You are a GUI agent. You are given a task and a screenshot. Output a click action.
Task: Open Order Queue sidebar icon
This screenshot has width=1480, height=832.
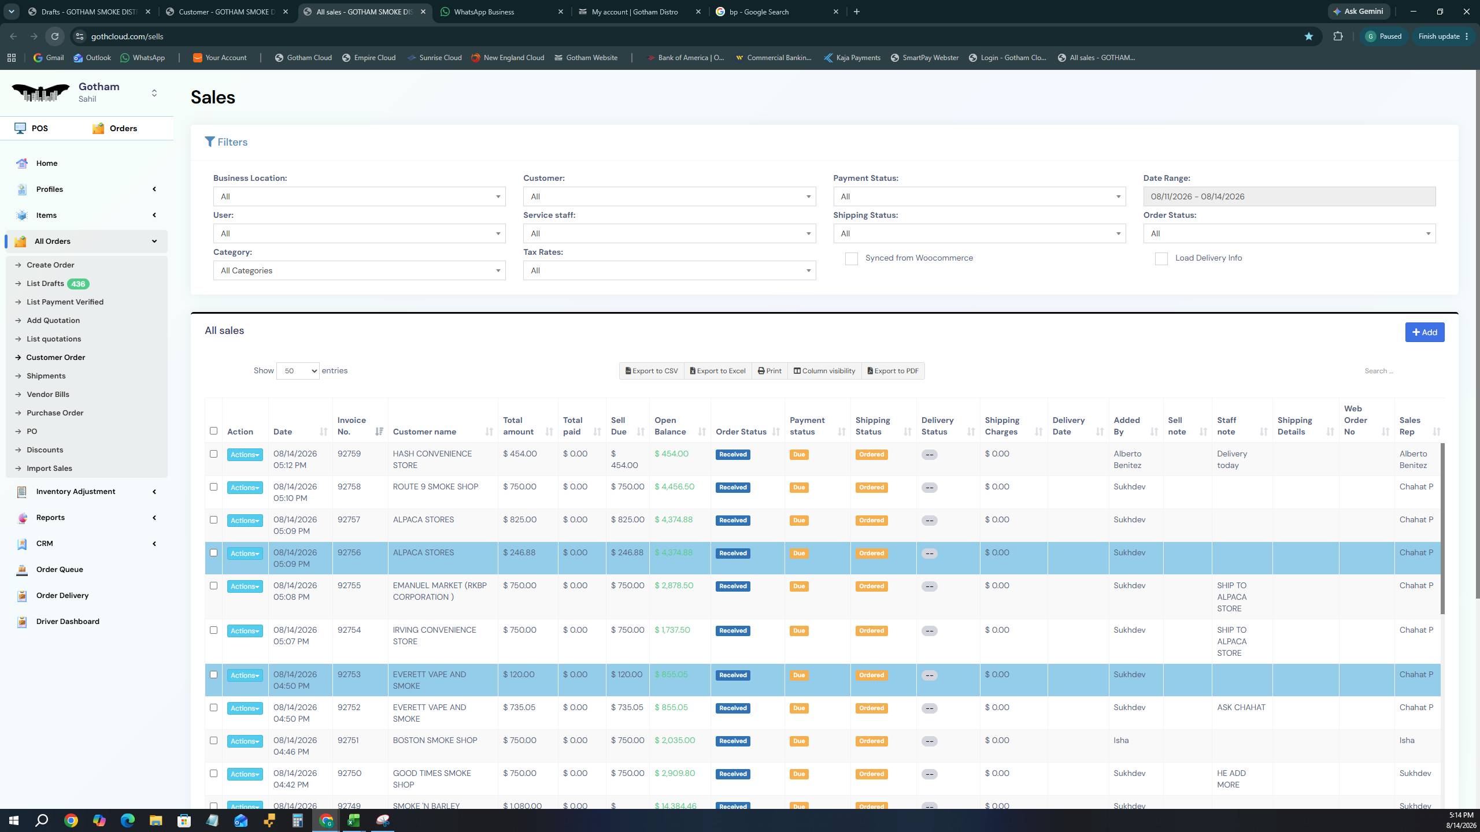coord(22,570)
